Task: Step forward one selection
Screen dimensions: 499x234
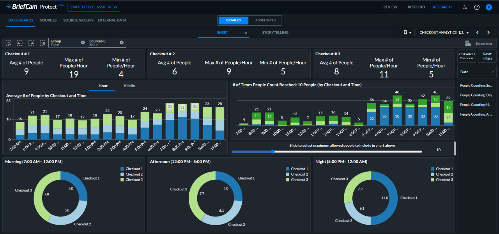Action: point(31,43)
